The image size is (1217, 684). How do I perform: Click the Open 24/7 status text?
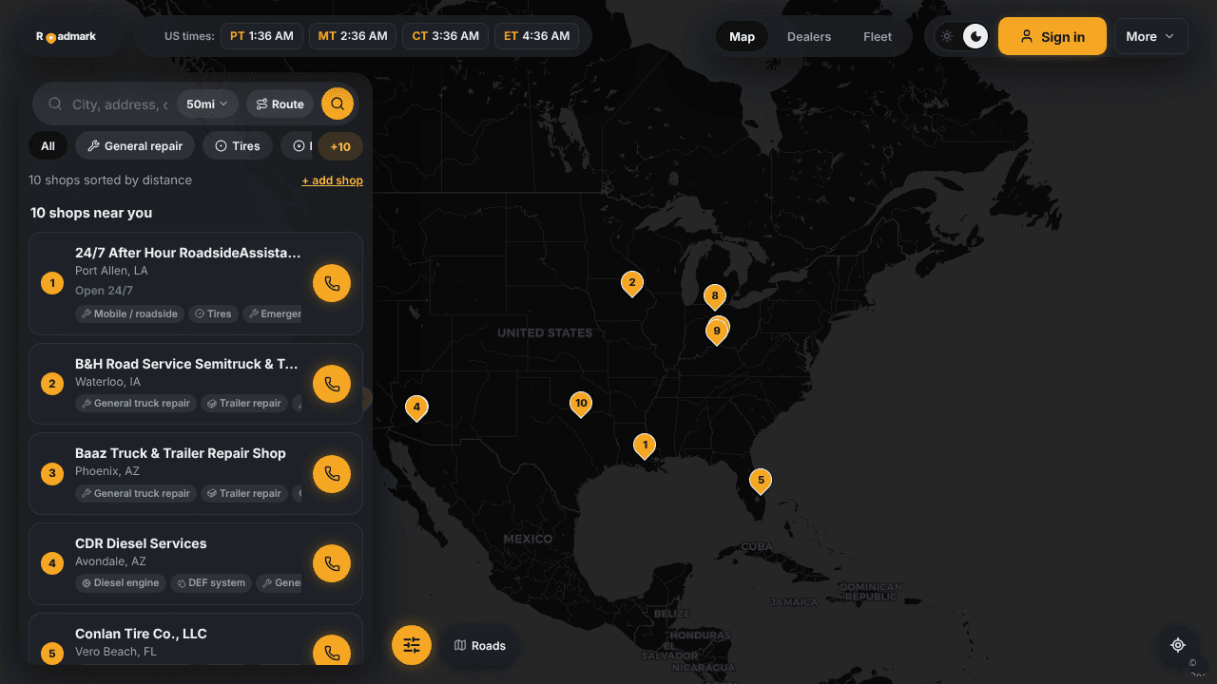click(x=104, y=291)
